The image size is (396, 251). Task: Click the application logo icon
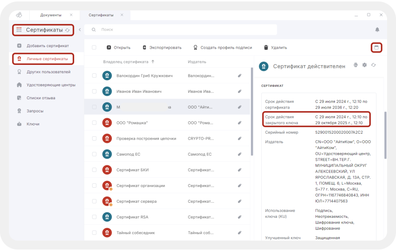pyautogui.click(x=19, y=15)
